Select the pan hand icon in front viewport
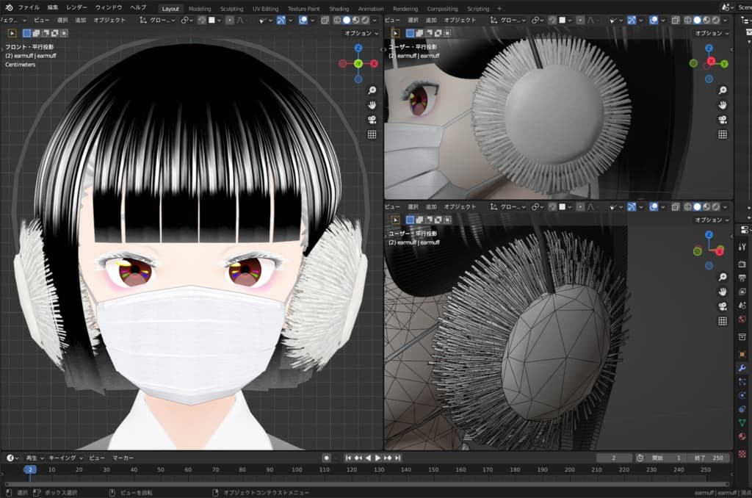752x498 pixels. pyautogui.click(x=372, y=105)
